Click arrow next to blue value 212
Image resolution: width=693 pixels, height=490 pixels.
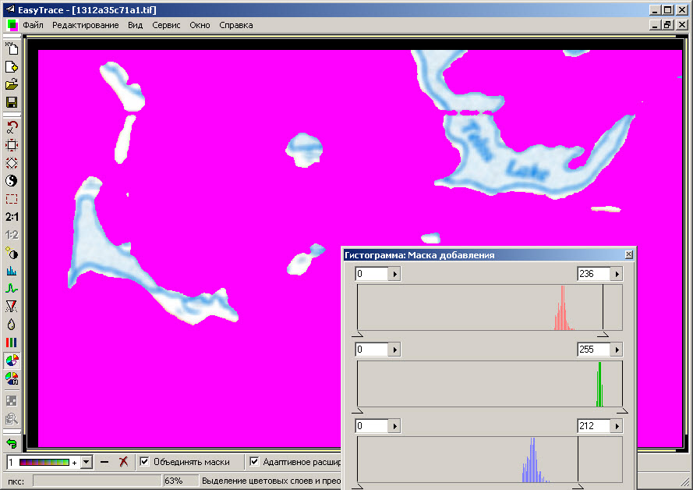[x=617, y=427]
